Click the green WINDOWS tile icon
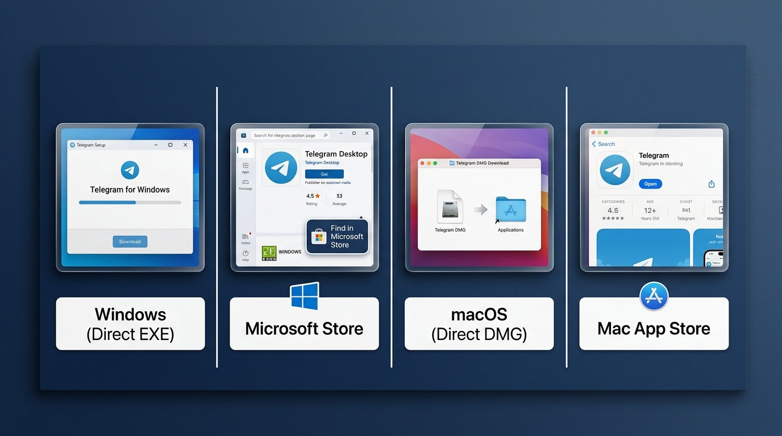Screen dimensions: 782x436 coord(269,253)
